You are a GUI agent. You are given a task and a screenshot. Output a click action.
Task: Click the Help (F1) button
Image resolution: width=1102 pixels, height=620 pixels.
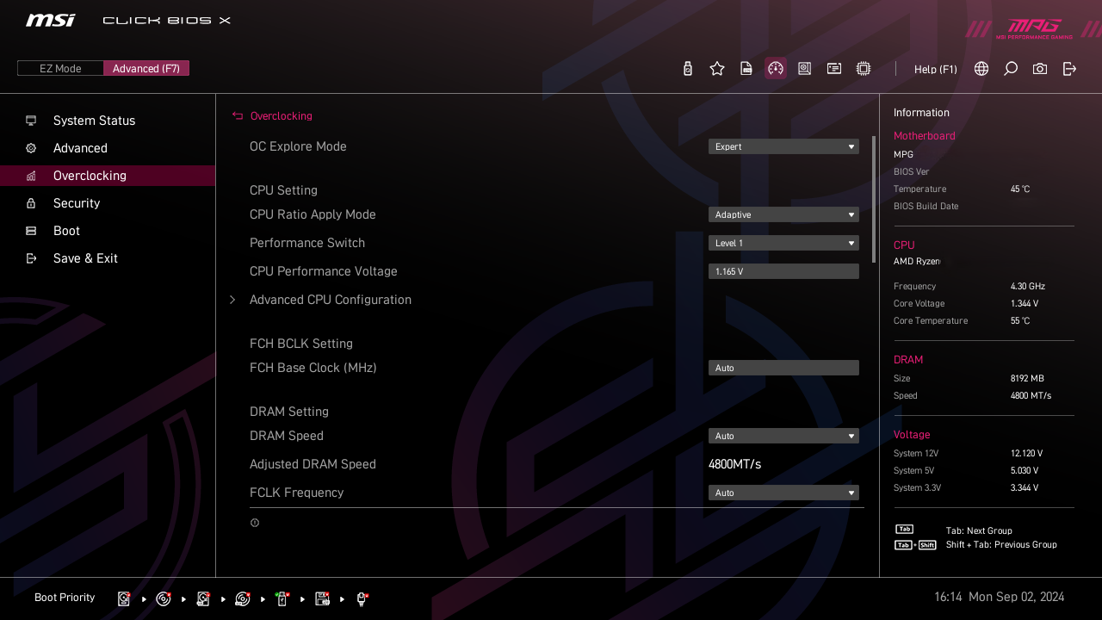[935, 69]
